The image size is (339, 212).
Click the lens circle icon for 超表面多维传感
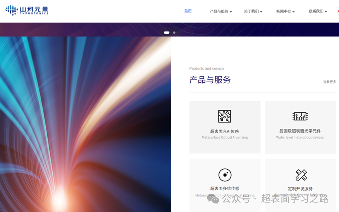point(225,175)
